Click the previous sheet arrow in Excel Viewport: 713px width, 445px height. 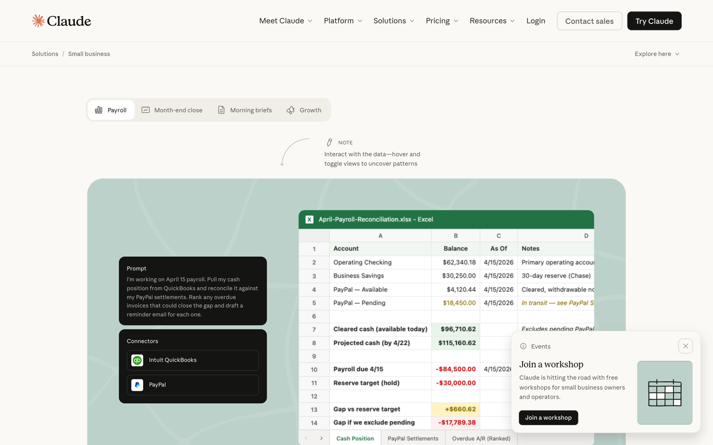pos(306,438)
